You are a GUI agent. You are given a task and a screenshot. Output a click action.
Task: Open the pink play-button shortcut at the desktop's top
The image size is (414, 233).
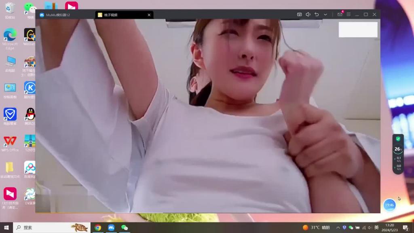coord(71,5)
